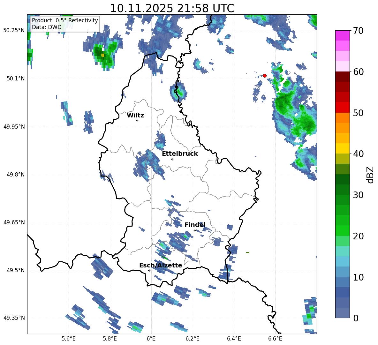Click the colorbar tick label 20
This screenshot has height=345, width=378.
(358, 236)
